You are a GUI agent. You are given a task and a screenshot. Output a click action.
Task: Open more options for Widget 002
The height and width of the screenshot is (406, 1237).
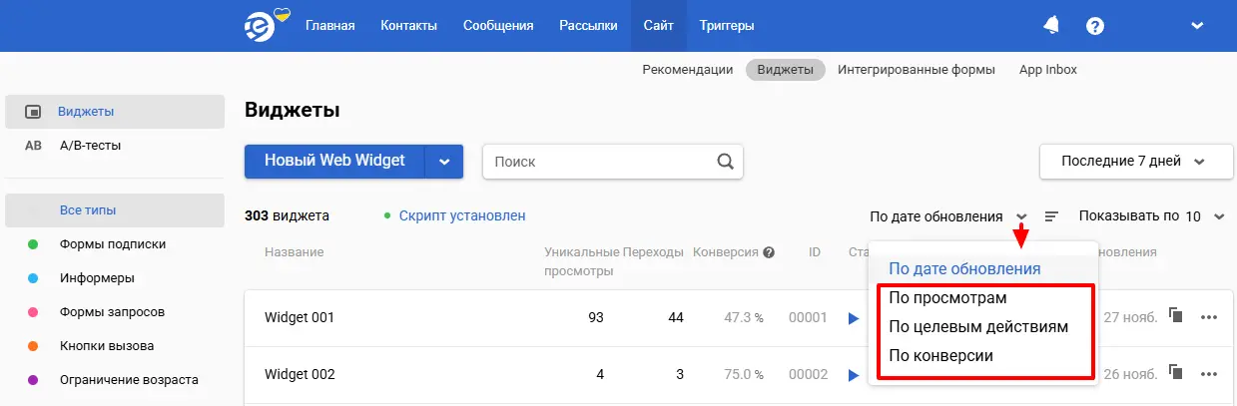(1209, 375)
